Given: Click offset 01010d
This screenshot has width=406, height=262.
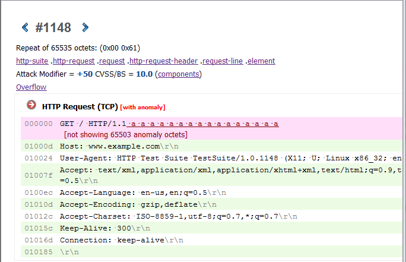Looking at the screenshot, I should pyautogui.click(x=39, y=204).
